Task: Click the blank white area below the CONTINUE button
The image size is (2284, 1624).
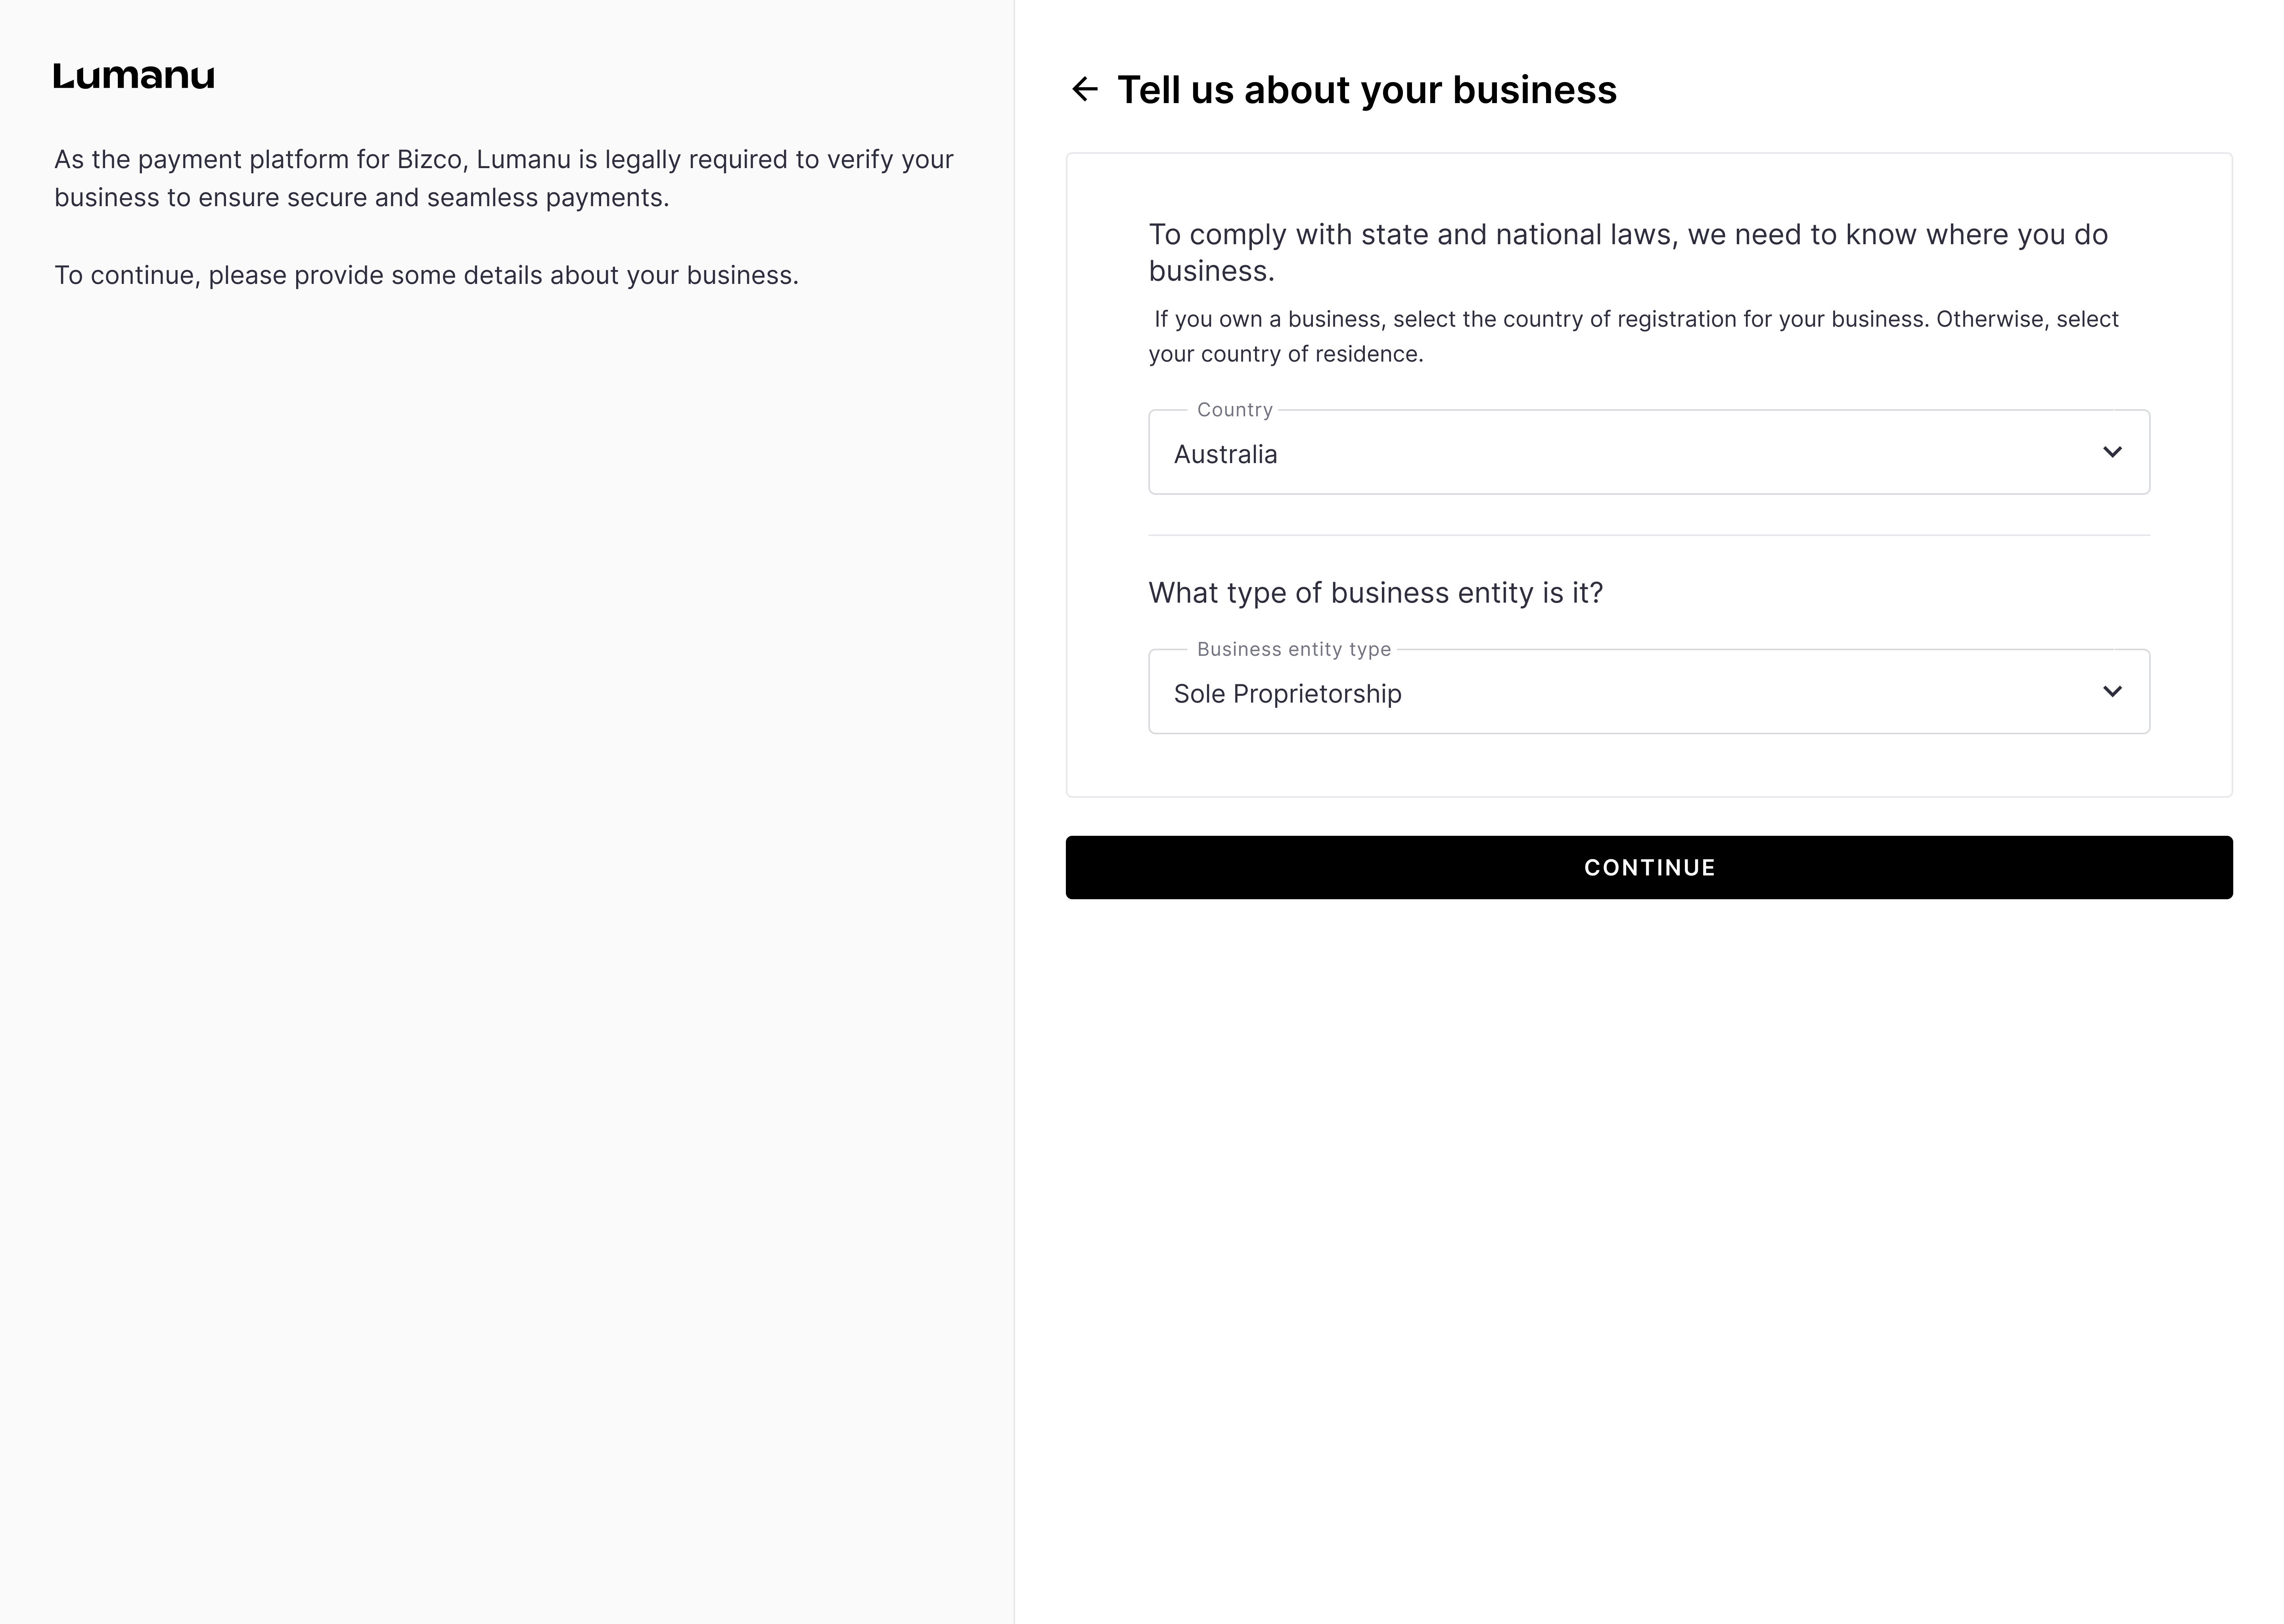Action: 1648,1200
